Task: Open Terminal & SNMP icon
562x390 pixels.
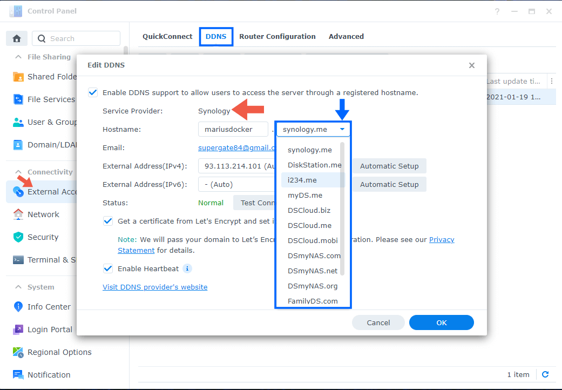Action: click(18, 260)
